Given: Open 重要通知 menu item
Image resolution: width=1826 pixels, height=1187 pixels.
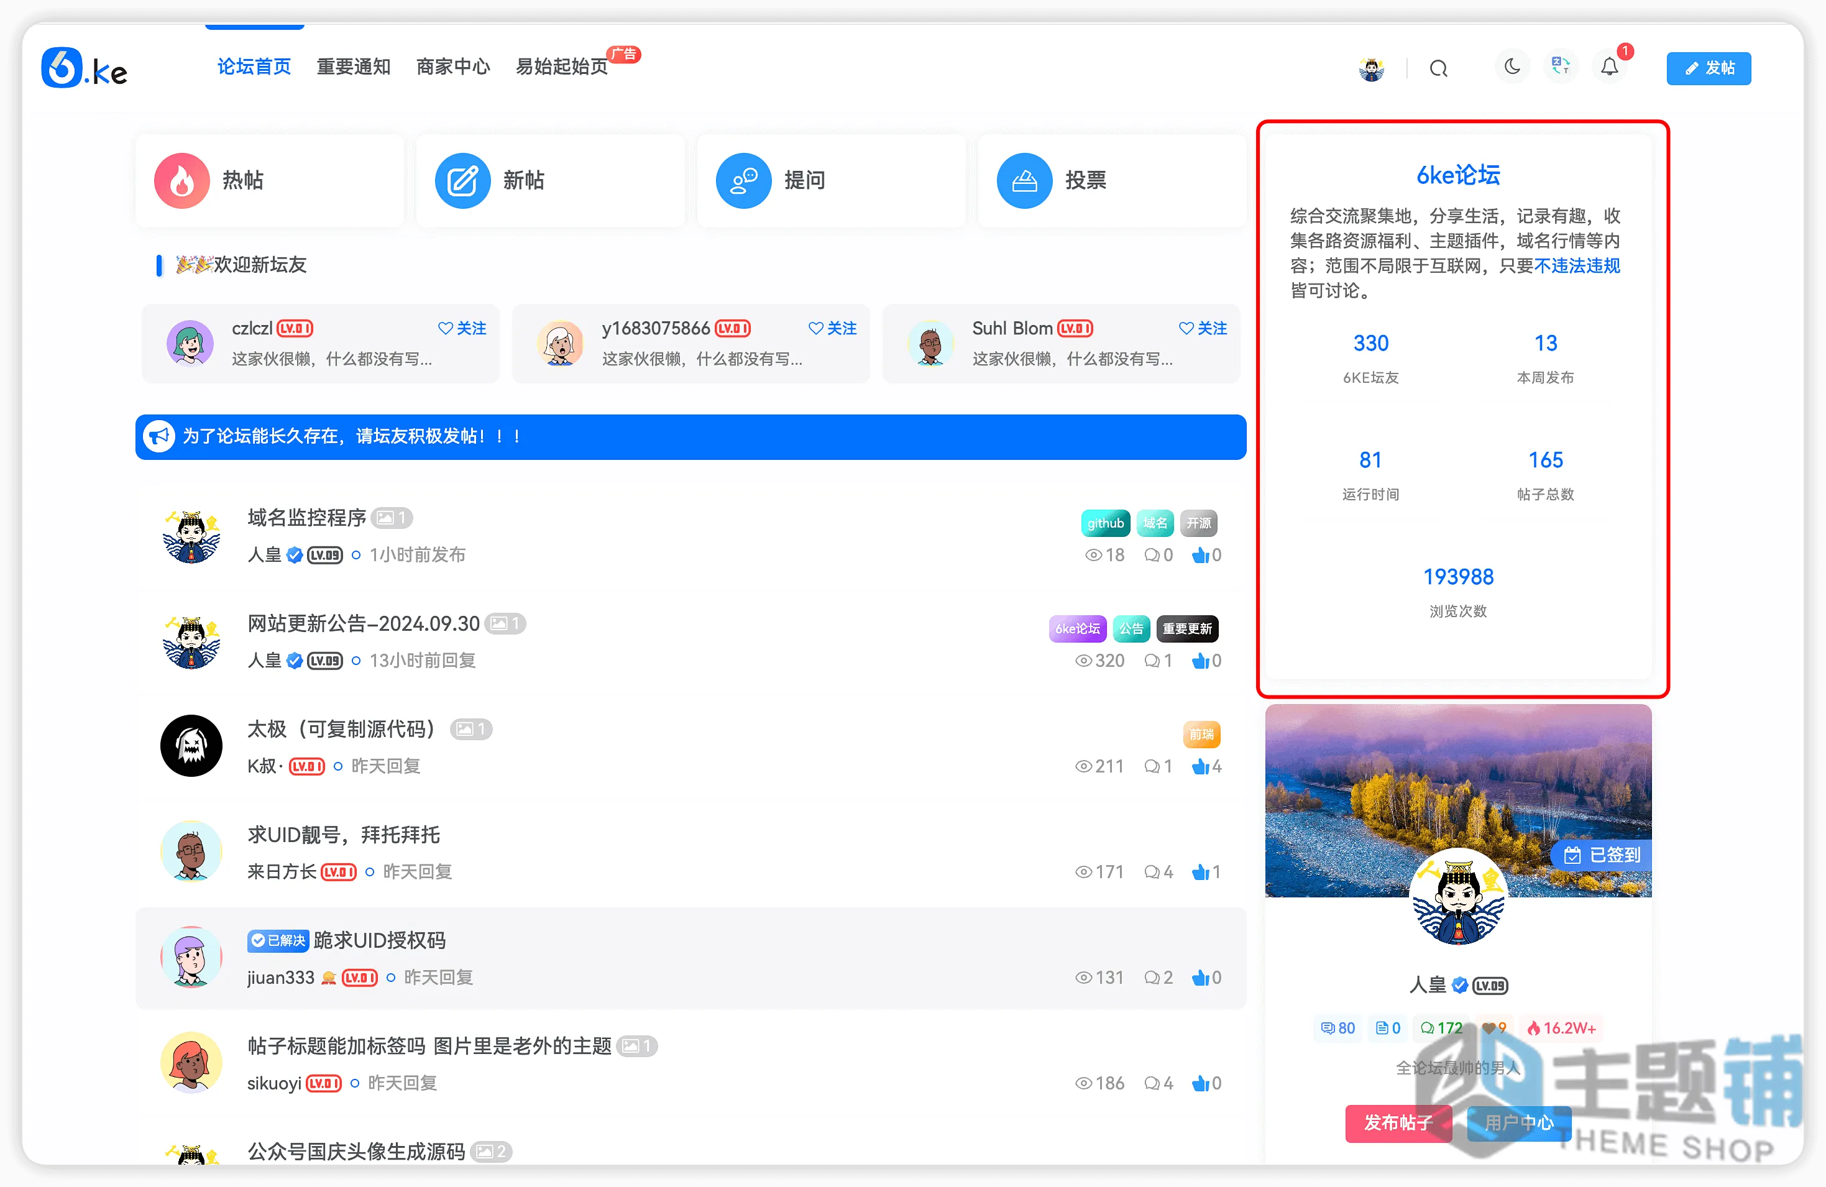Looking at the screenshot, I should tap(354, 66).
